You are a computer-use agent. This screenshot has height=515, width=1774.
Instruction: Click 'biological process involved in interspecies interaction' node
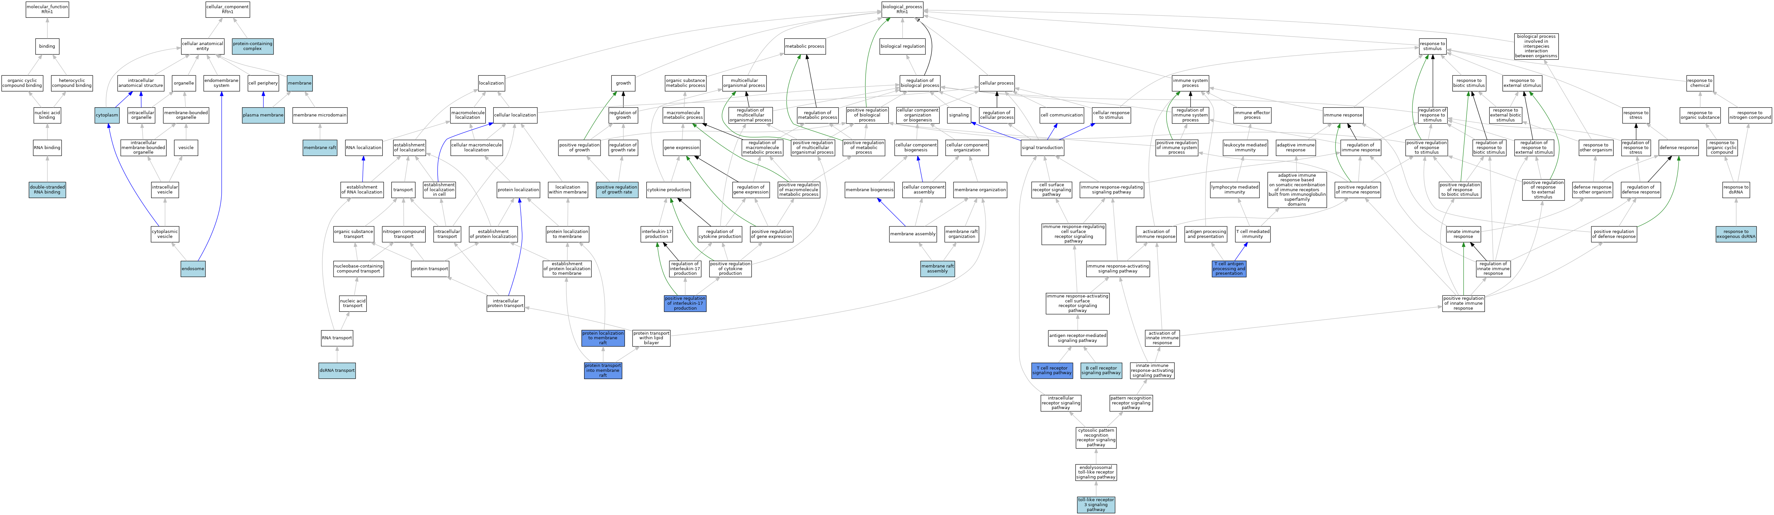click(x=1536, y=46)
